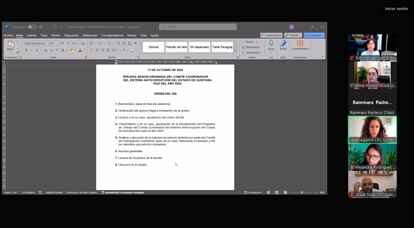
Task: Click the strikethrough text icon
Action: (46, 50)
